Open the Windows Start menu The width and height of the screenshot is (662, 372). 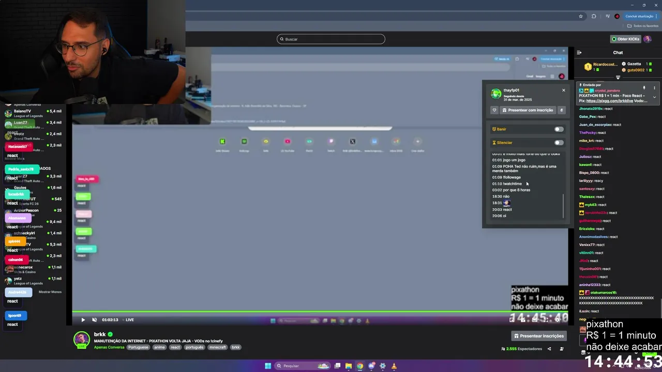(x=268, y=366)
